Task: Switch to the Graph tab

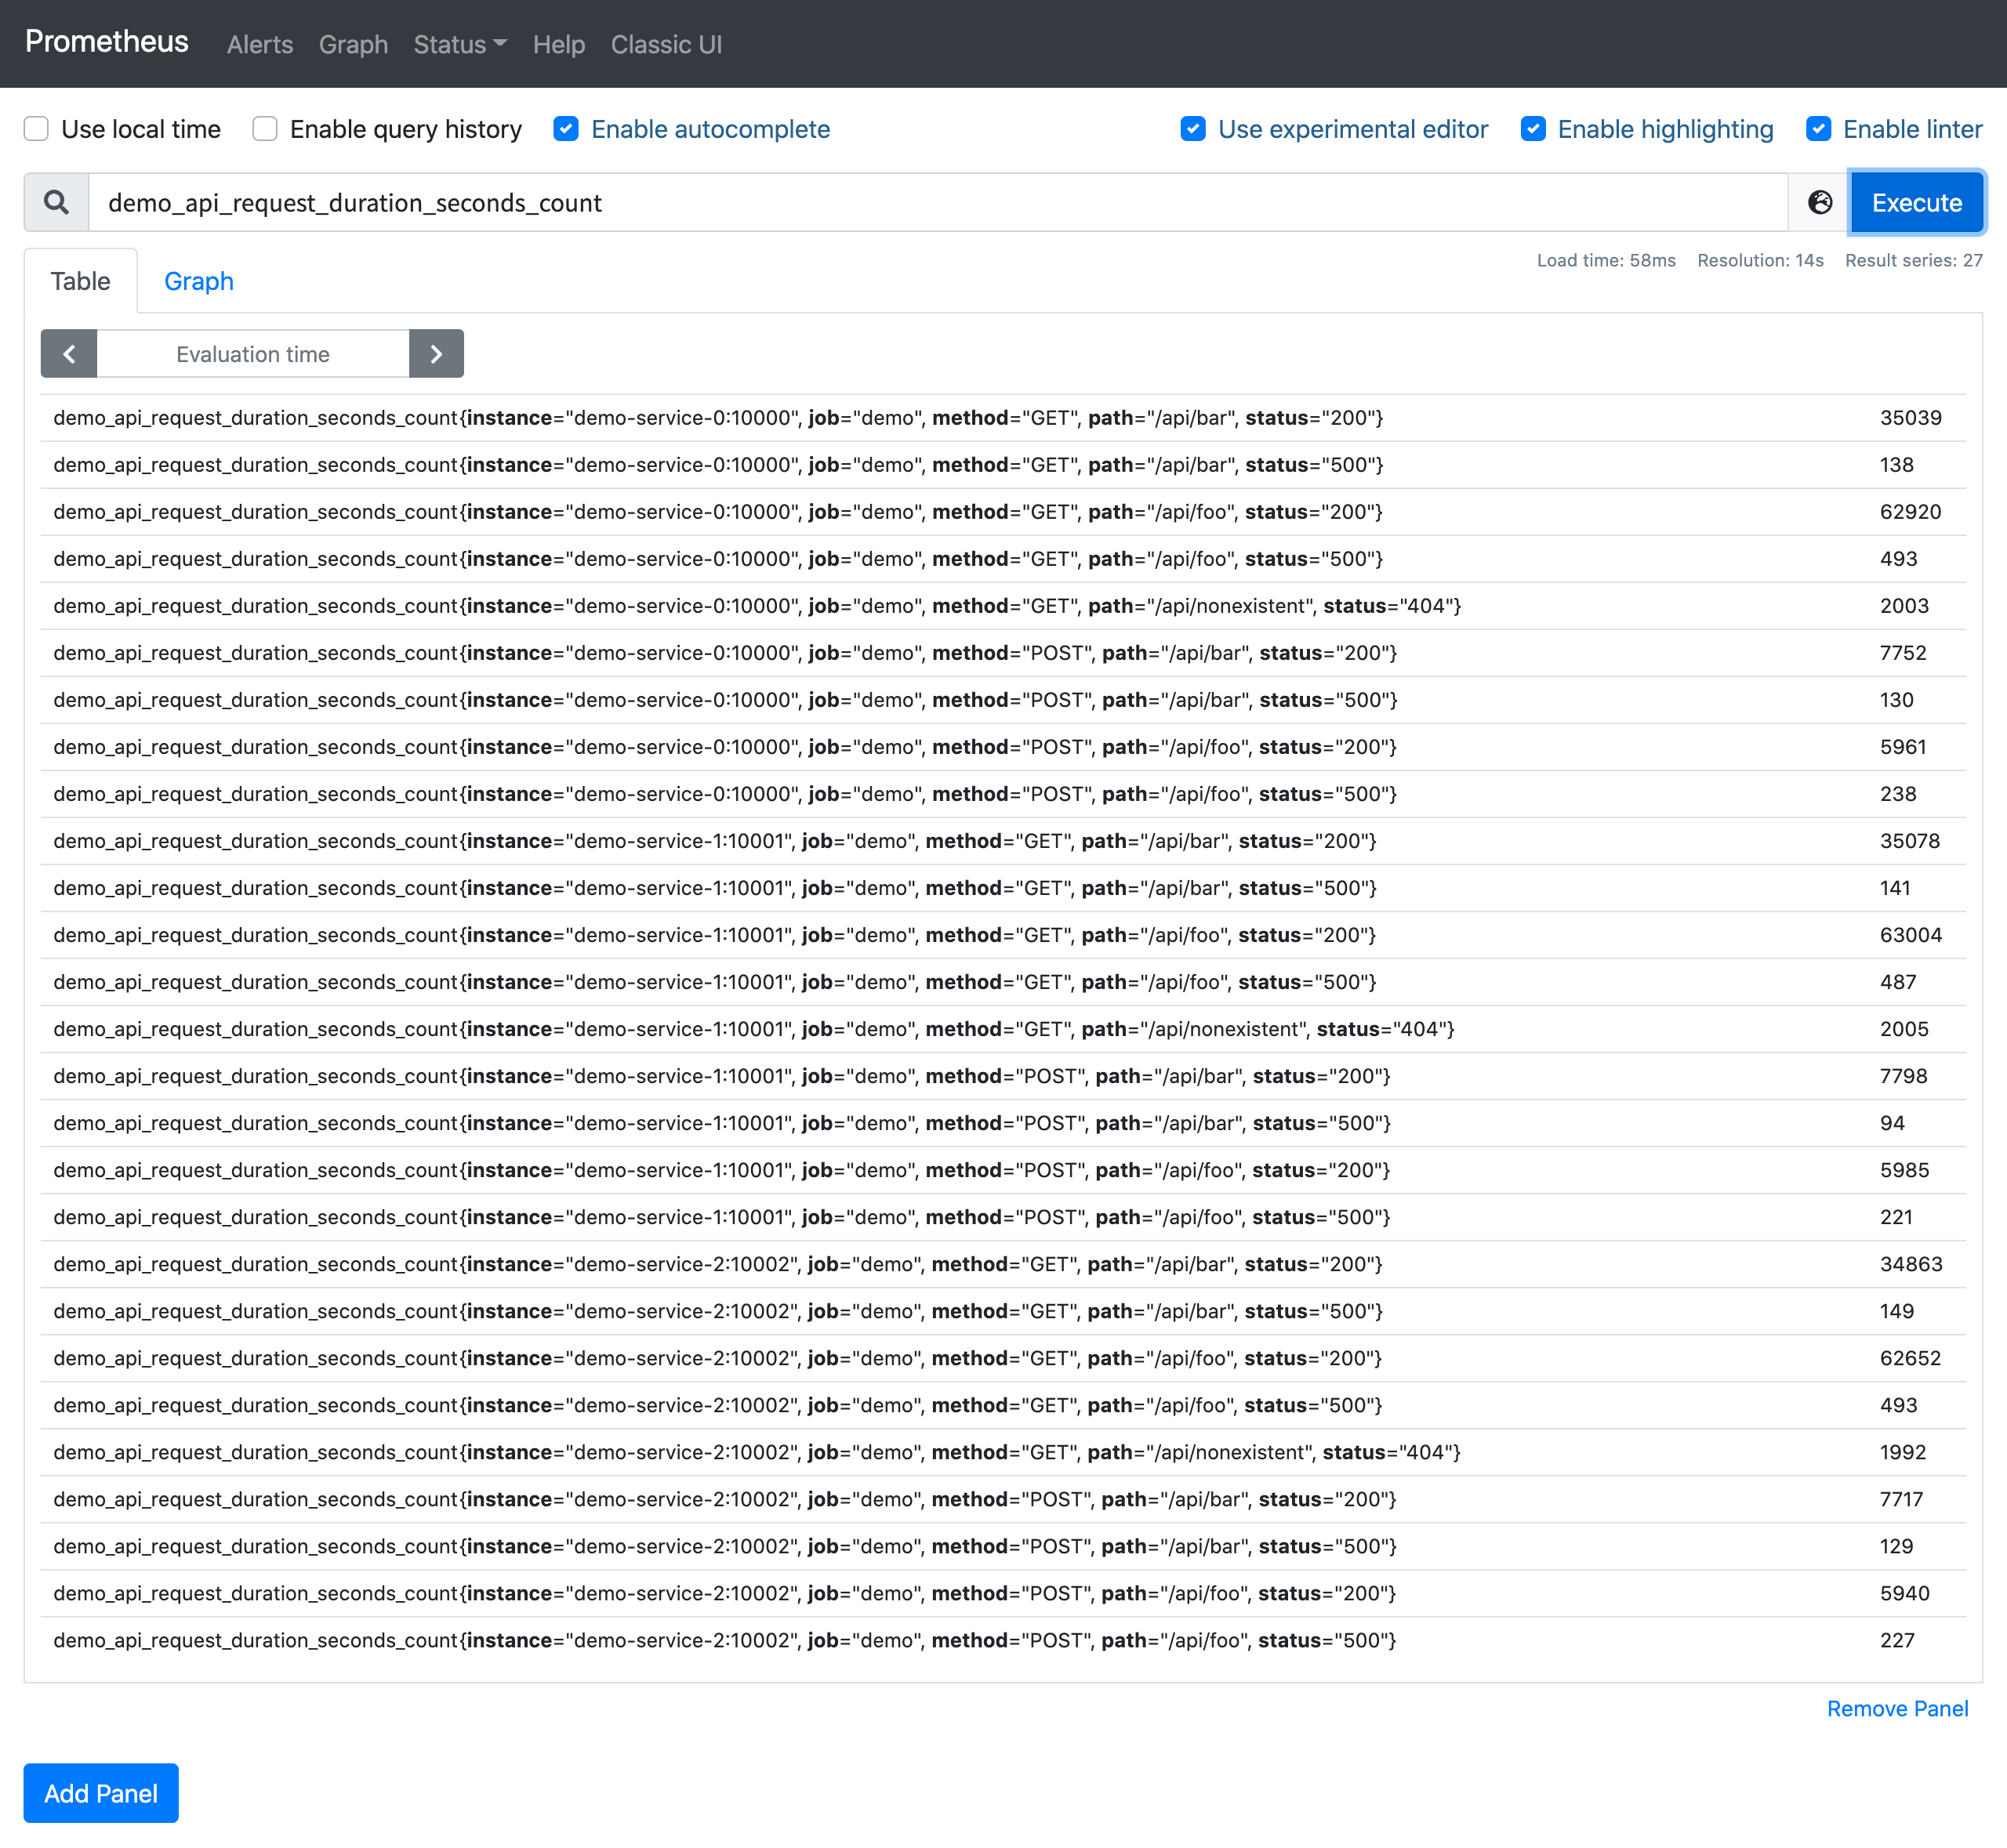Action: (x=199, y=281)
